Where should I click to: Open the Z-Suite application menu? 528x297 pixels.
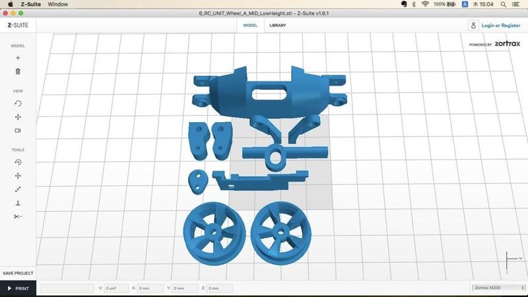click(x=30, y=4)
